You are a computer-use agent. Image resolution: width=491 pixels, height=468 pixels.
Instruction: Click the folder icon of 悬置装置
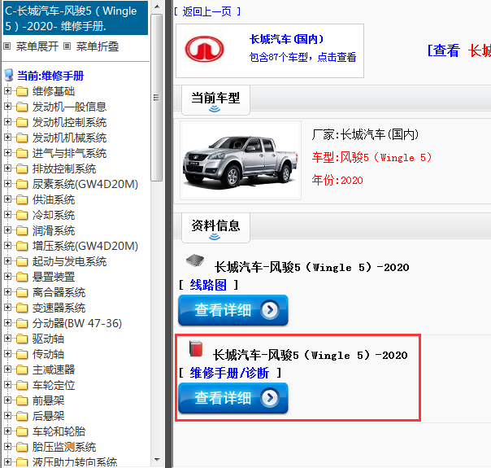pos(22,277)
